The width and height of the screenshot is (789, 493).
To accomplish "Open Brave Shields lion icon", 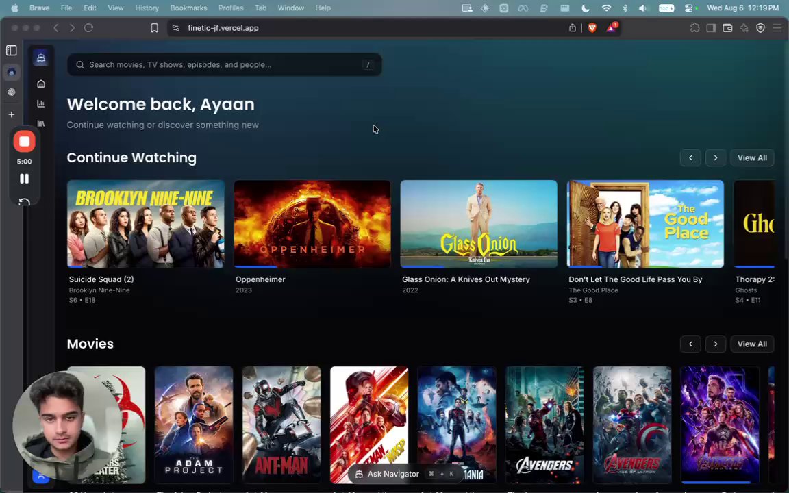I will (x=592, y=28).
